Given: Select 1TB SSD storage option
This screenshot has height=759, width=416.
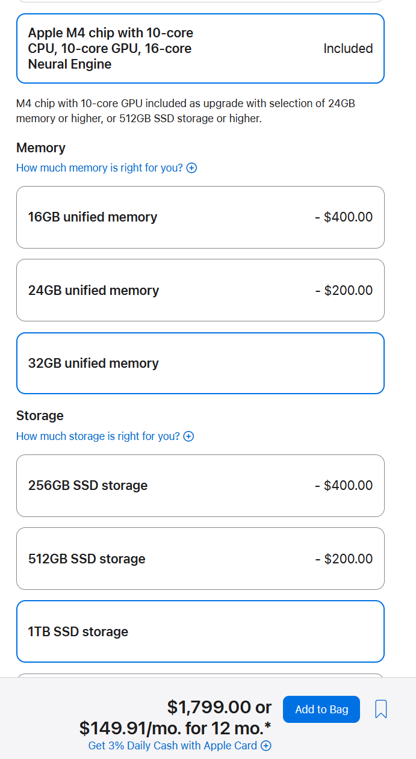Looking at the screenshot, I should 200,631.
